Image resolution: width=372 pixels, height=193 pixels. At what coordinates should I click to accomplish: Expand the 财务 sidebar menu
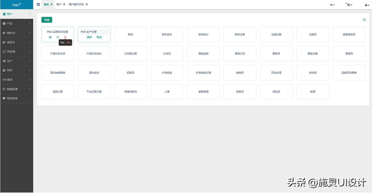(x=17, y=70)
